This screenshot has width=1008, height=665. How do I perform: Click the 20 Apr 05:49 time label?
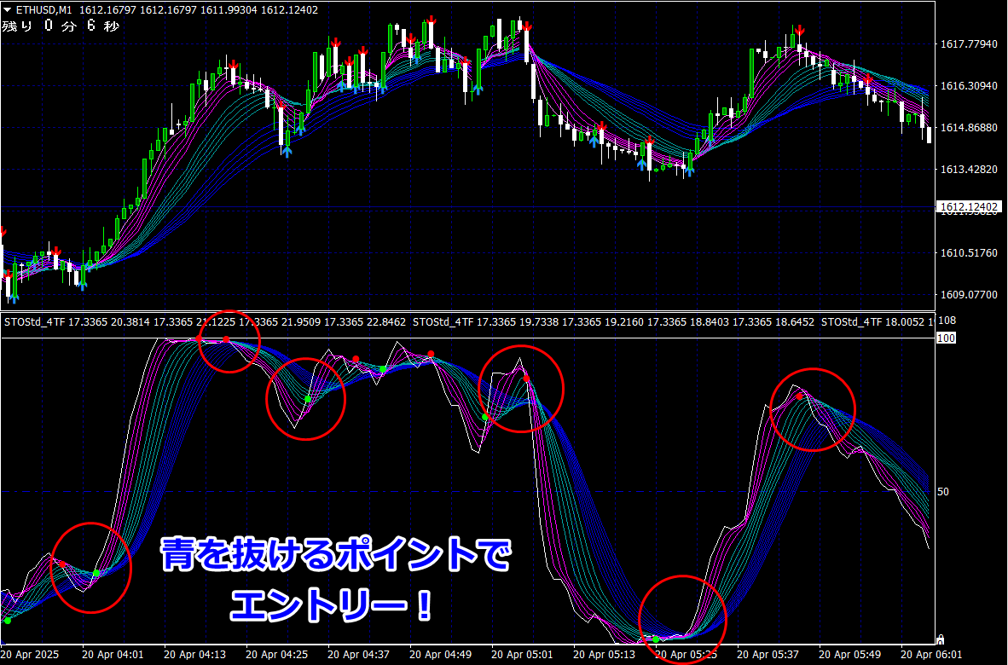point(849,656)
